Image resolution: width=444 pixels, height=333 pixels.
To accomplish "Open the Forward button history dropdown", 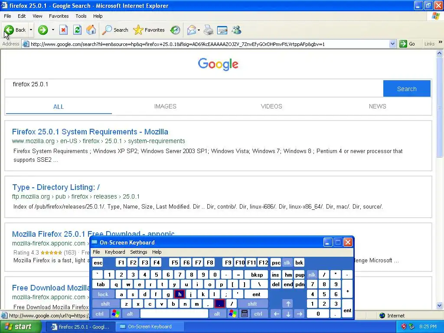I will (x=52, y=30).
